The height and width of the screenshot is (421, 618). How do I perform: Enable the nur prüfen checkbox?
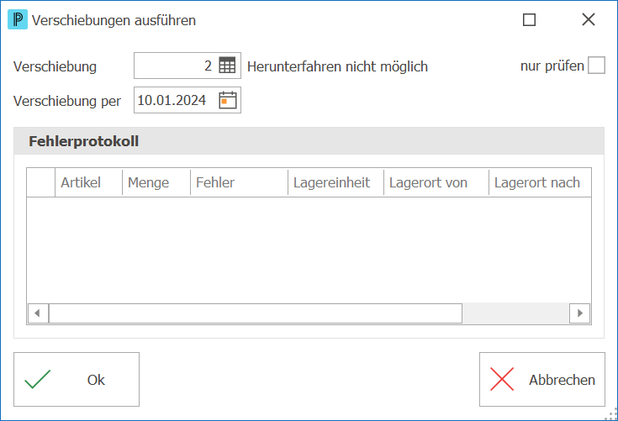point(596,66)
